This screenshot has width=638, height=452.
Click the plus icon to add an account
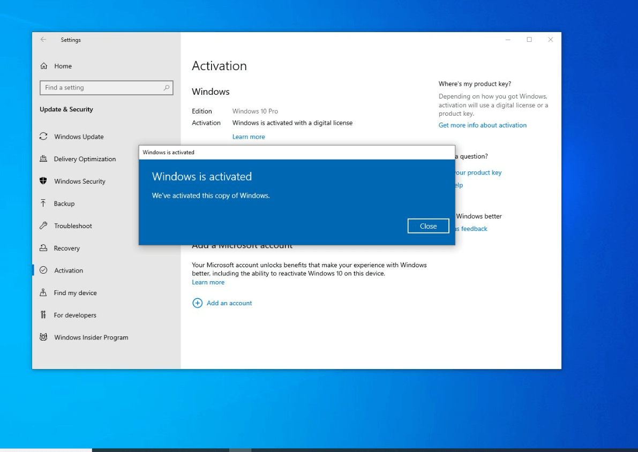pyautogui.click(x=197, y=303)
